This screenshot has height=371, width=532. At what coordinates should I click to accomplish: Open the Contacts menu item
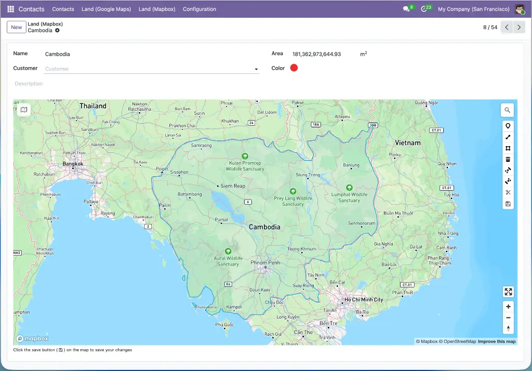(63, 9)
